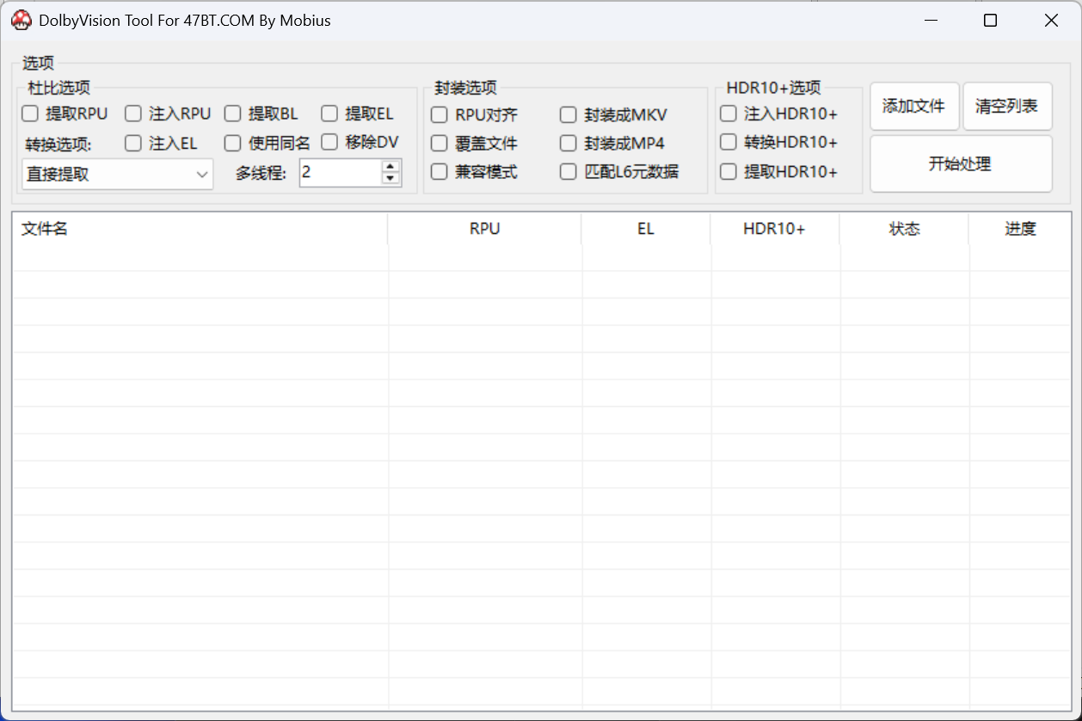Toggle the 匹配L6元数据 checkbox

[x=569, y=172]
